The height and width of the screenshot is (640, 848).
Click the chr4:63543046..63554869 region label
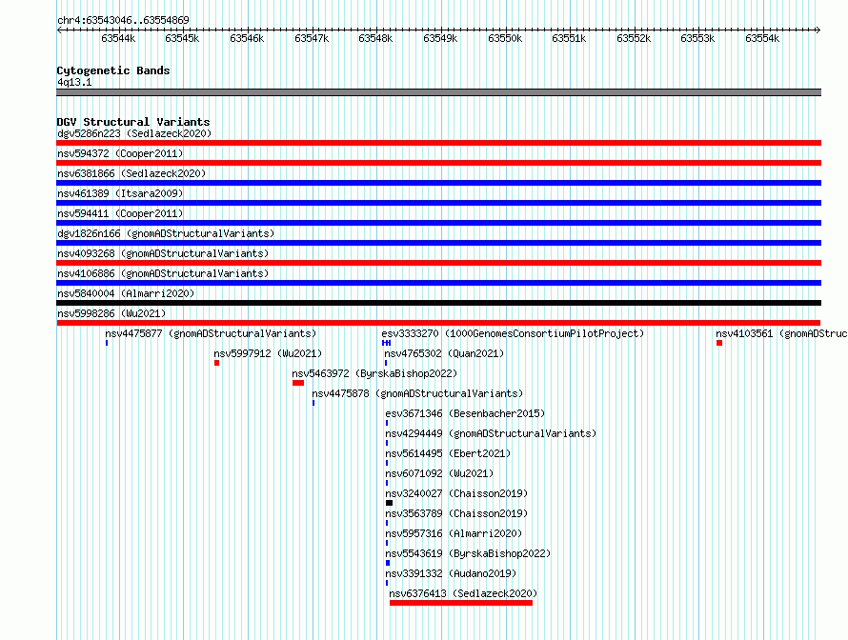(123, 20)
